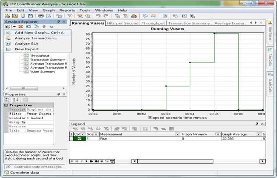Pin the Properties panel

[x=59, y=94]
